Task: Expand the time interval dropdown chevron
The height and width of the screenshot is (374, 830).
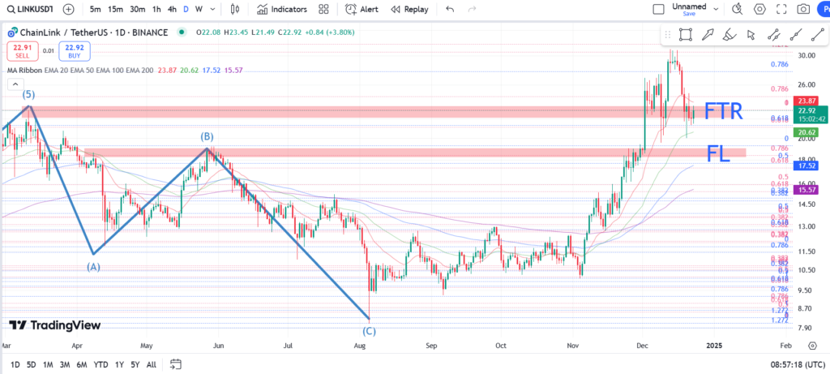Action: [214, 10]
